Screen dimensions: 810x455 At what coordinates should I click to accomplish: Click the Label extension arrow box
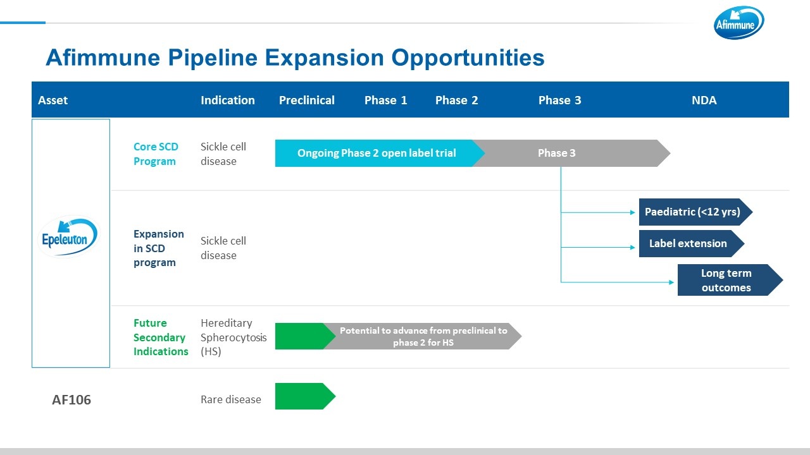tap(689, 244)
